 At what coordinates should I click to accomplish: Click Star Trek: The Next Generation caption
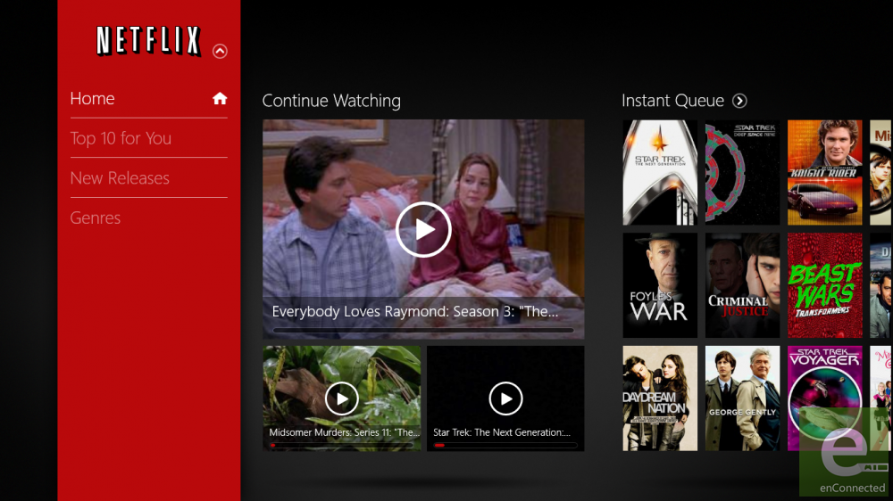(502, 432)
